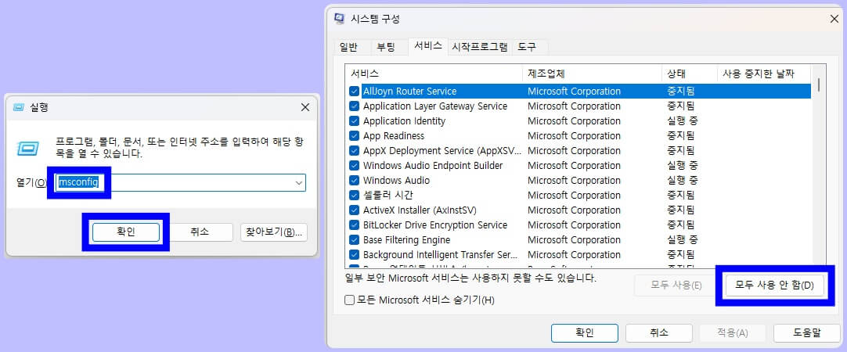This screenshot has height=352, width=847.
Task: Select the App Readiness row text
Action: [x=393, y=136]
